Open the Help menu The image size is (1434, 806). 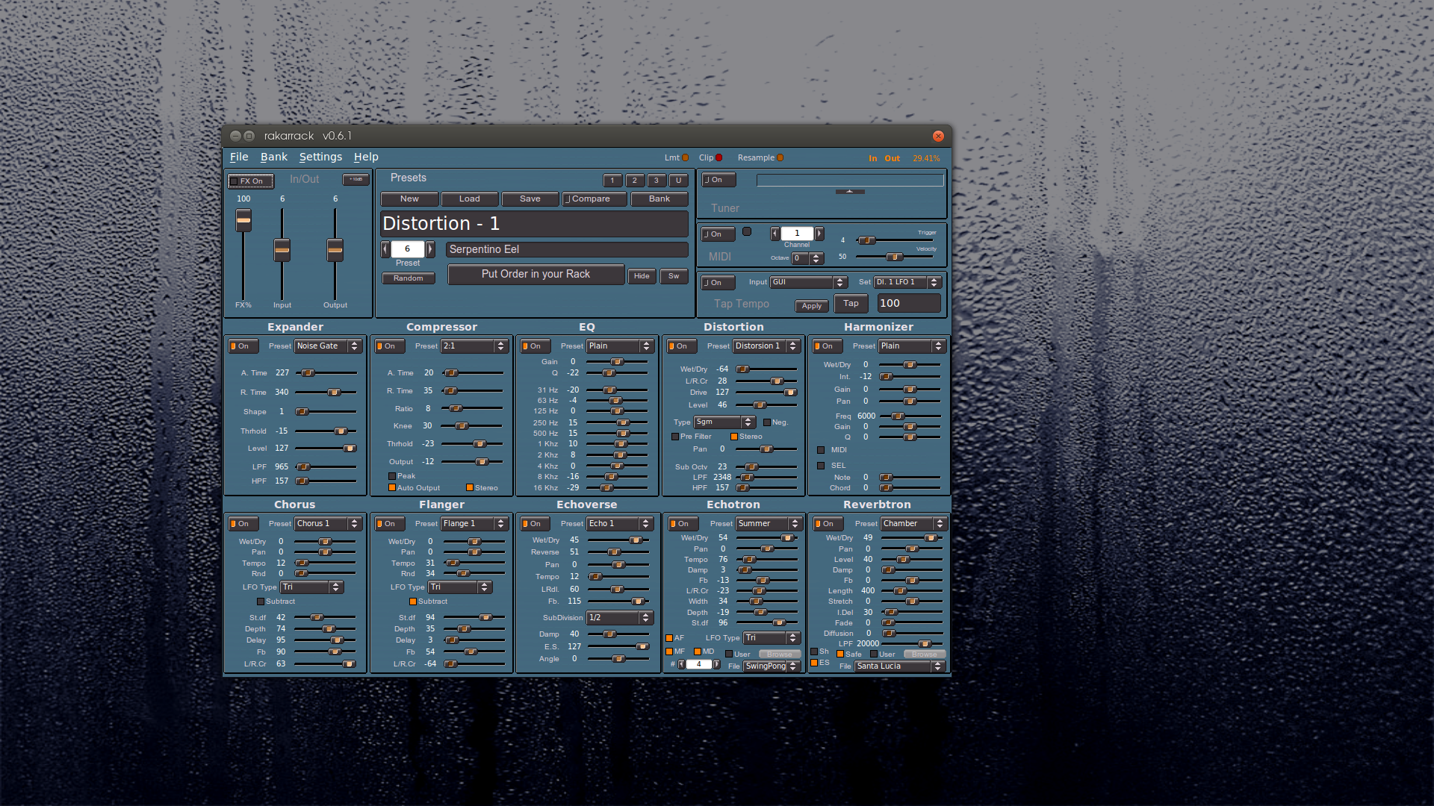point(366,157)
